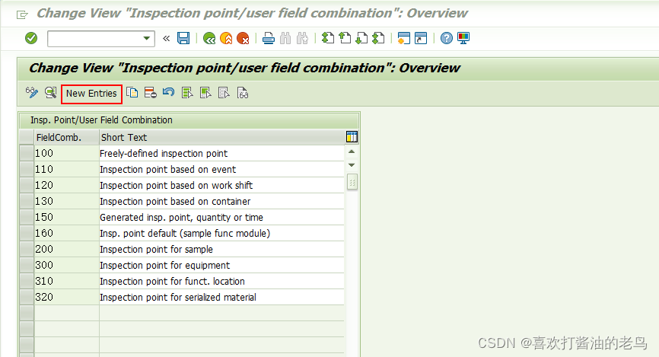Click the Undo Change arrow icon
Screen dimensions: 659x357
point(168,92)
